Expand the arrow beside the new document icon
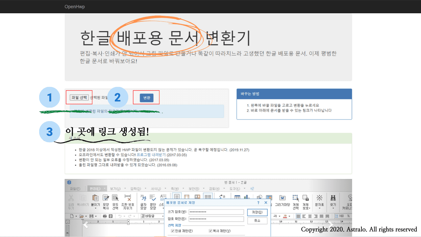Image resolution: width=421 pixels, height=237 pixels. pyautogui.click(x=76, y=216)
